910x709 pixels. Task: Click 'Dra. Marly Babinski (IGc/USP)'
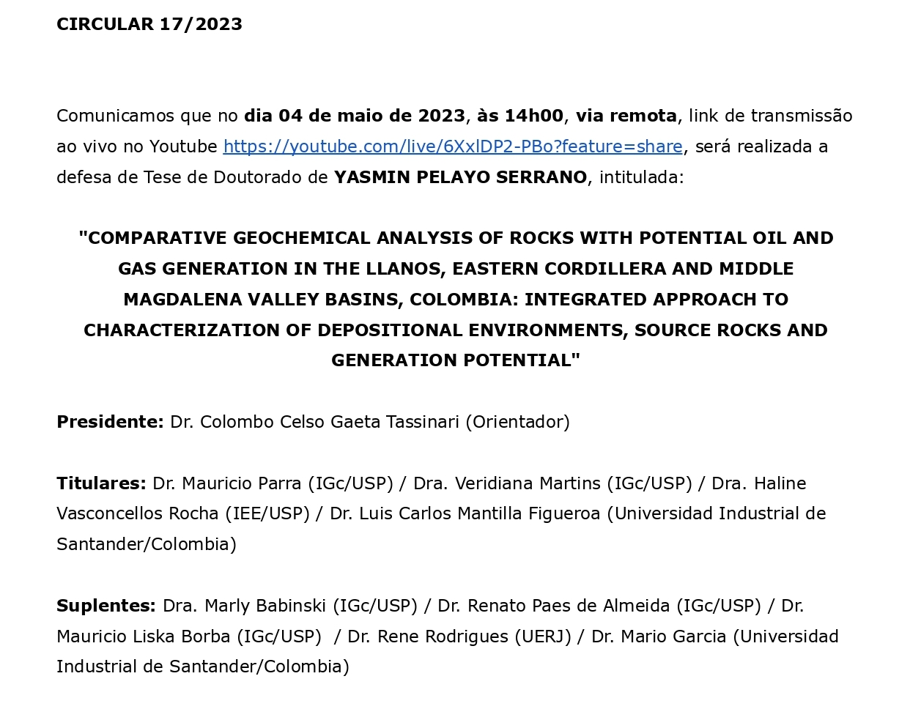coord(290,606)
